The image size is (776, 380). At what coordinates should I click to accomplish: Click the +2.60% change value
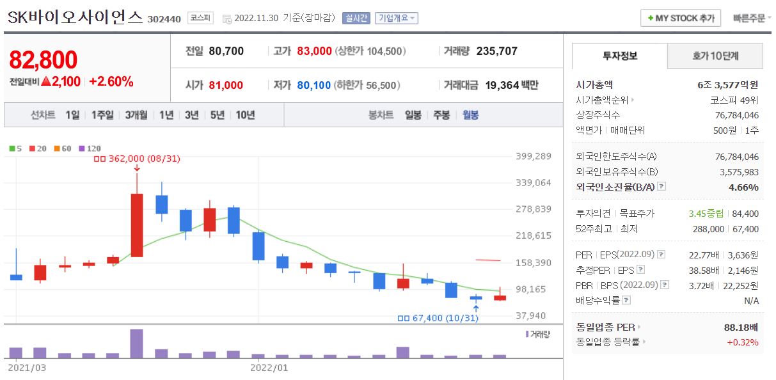pos(111,82)
